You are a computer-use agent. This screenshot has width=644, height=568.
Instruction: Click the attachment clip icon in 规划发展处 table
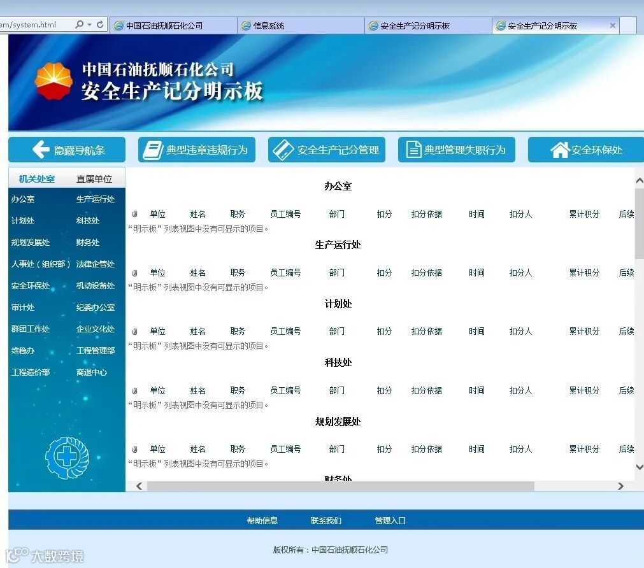pos(134,450)
